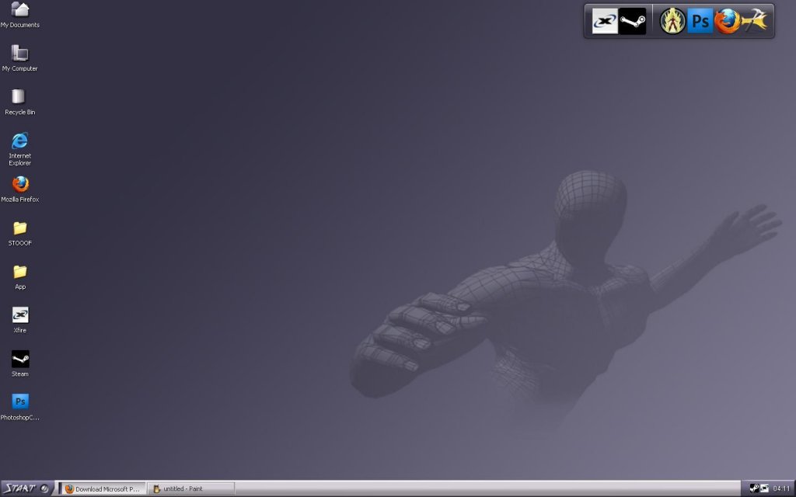Select the Steam desktop shortcut
This screenshot has height=497, width=796.
(19, 363)
